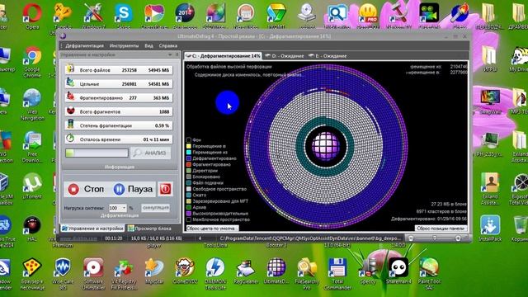Open the Speccy desktop icon
This screenshot has height=297, width=528.
[x=368, y=271]
